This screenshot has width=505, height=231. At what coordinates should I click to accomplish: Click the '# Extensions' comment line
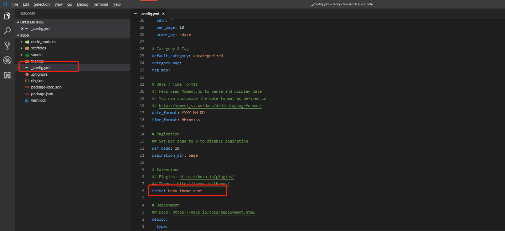point(166,170)
